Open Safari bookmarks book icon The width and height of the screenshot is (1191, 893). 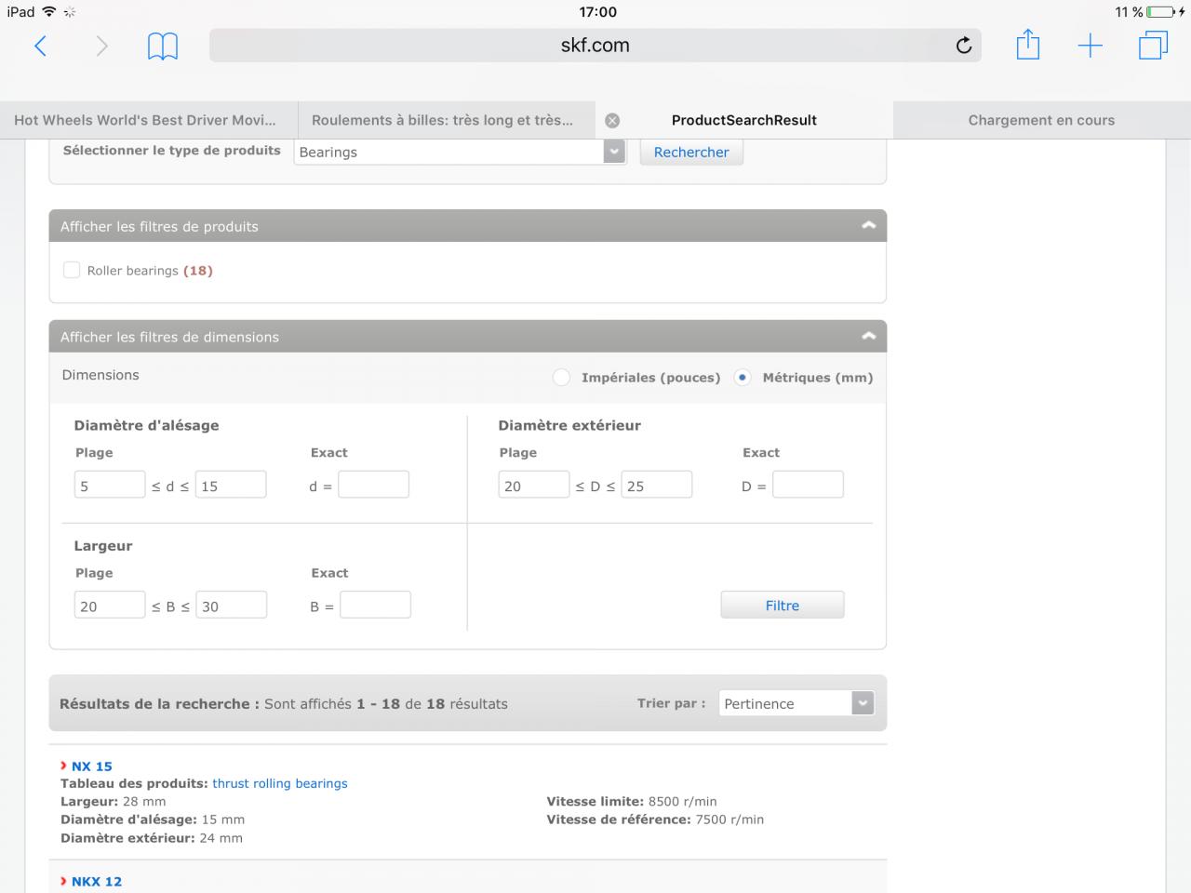pyautogui.click(x=163, y=46)
